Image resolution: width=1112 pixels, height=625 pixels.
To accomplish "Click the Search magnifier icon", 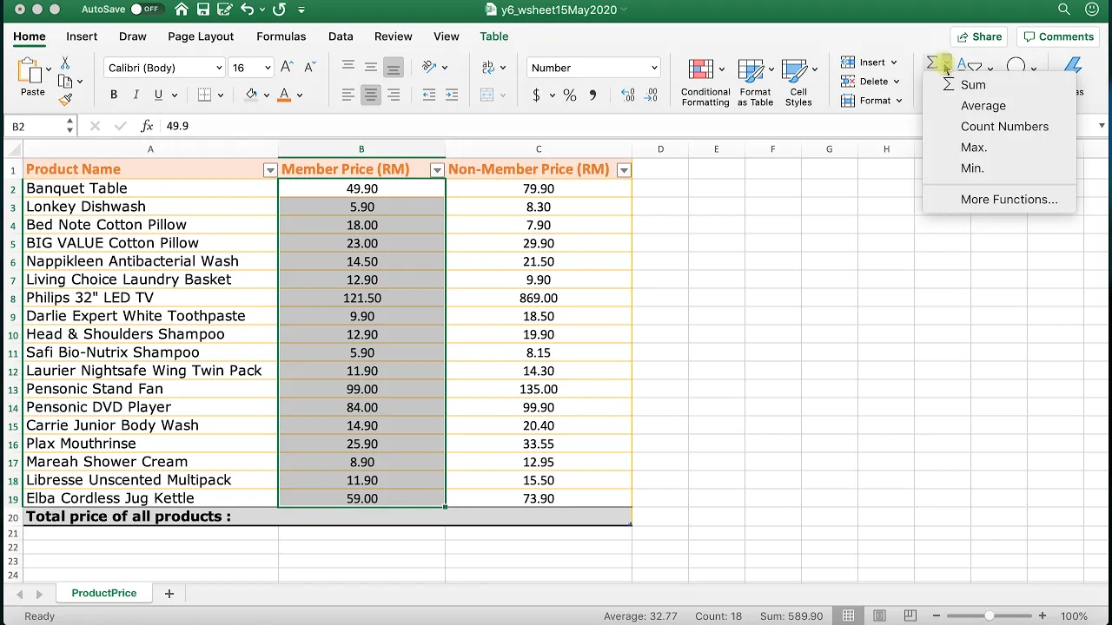I will pyautogui.click(x=1064, y=10).
